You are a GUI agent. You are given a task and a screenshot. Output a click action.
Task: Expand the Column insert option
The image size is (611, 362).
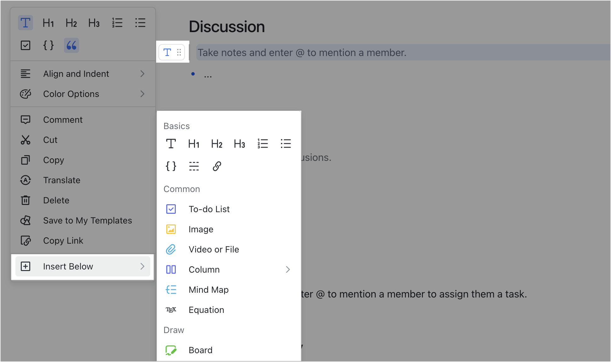pyautogui.click(x=287, y=269)
